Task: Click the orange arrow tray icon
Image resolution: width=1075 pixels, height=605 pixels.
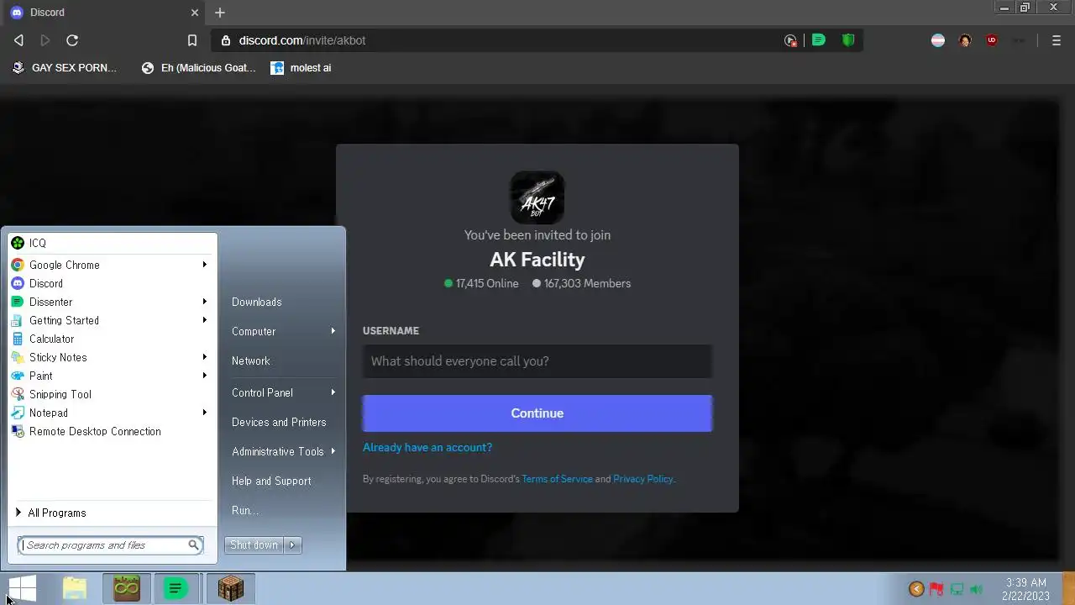Action: pos(916,589)
